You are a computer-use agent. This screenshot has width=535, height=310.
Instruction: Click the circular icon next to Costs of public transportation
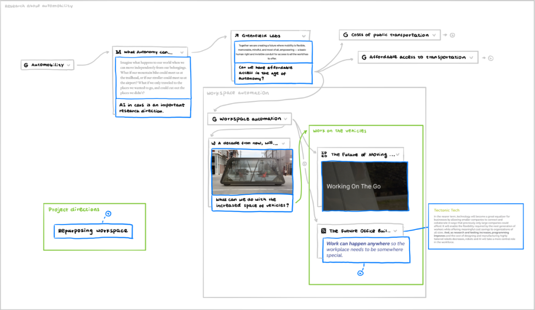(x=452, y=35)
